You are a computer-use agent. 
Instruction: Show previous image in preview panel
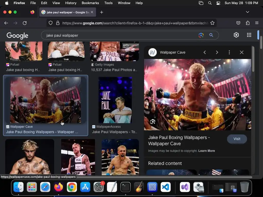point(205,52)
